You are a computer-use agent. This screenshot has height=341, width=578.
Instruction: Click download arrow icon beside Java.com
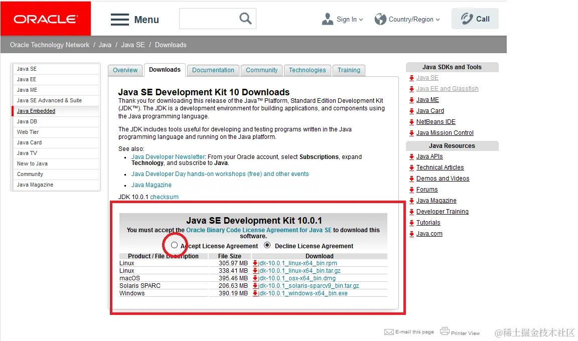pyautogui.click(x=411, y=234)
